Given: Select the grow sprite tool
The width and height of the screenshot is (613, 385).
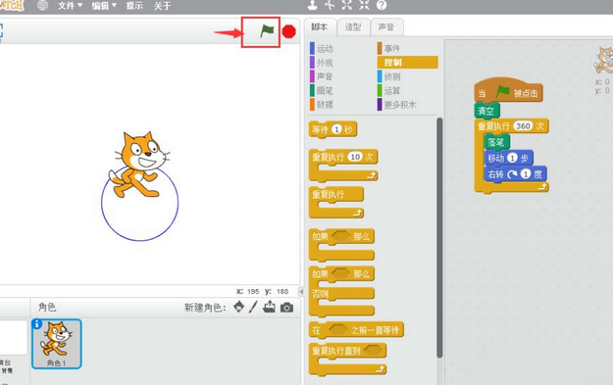Looking at the screenshot, I should 347,5.
